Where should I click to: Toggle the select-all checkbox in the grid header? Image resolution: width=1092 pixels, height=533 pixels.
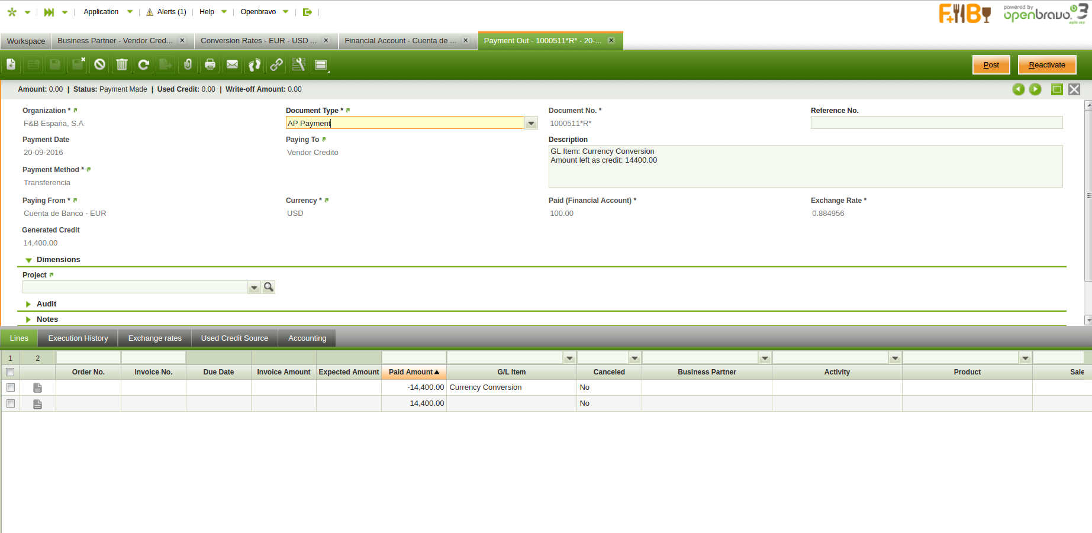pos(10,372)
